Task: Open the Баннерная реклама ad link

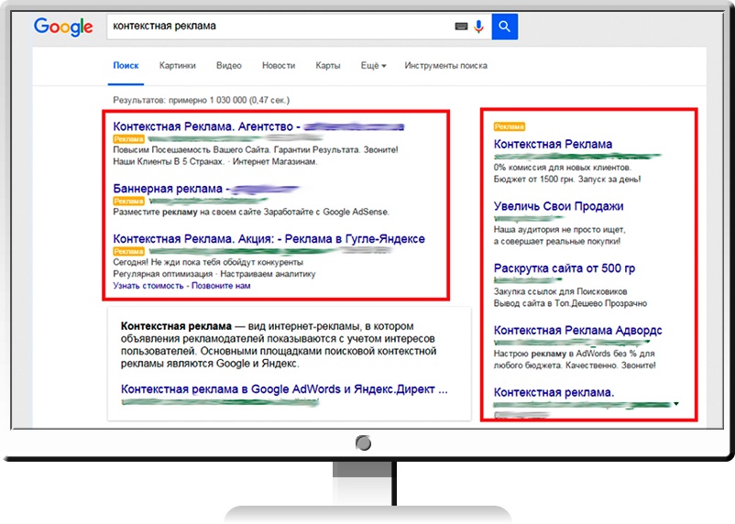Action: coord(206,189)
